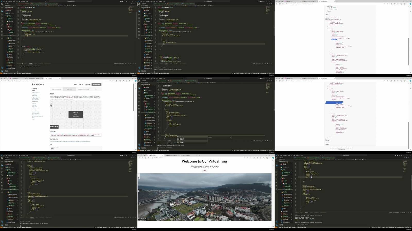Click Download link in Pannellum site navigation

pyautogui.click(x=88, y=85)
